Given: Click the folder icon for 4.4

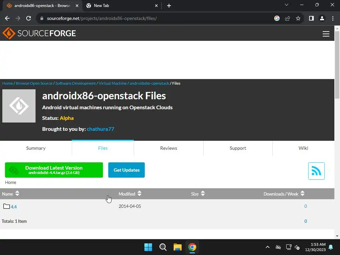Looking at the screenshot, I should pos(7,206).
